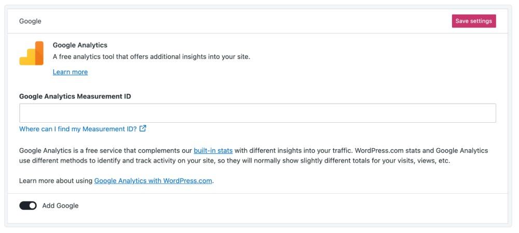Open the Learn more link under Google Analytics

(70, 72)
